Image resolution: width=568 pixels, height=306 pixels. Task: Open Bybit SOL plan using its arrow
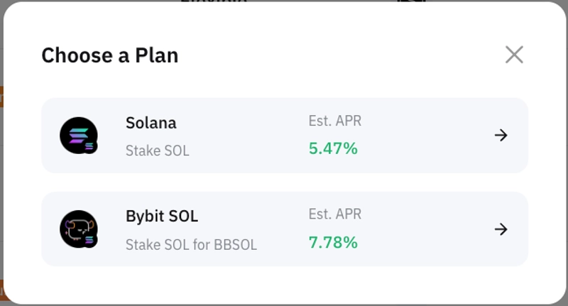[x=501, y=229]
